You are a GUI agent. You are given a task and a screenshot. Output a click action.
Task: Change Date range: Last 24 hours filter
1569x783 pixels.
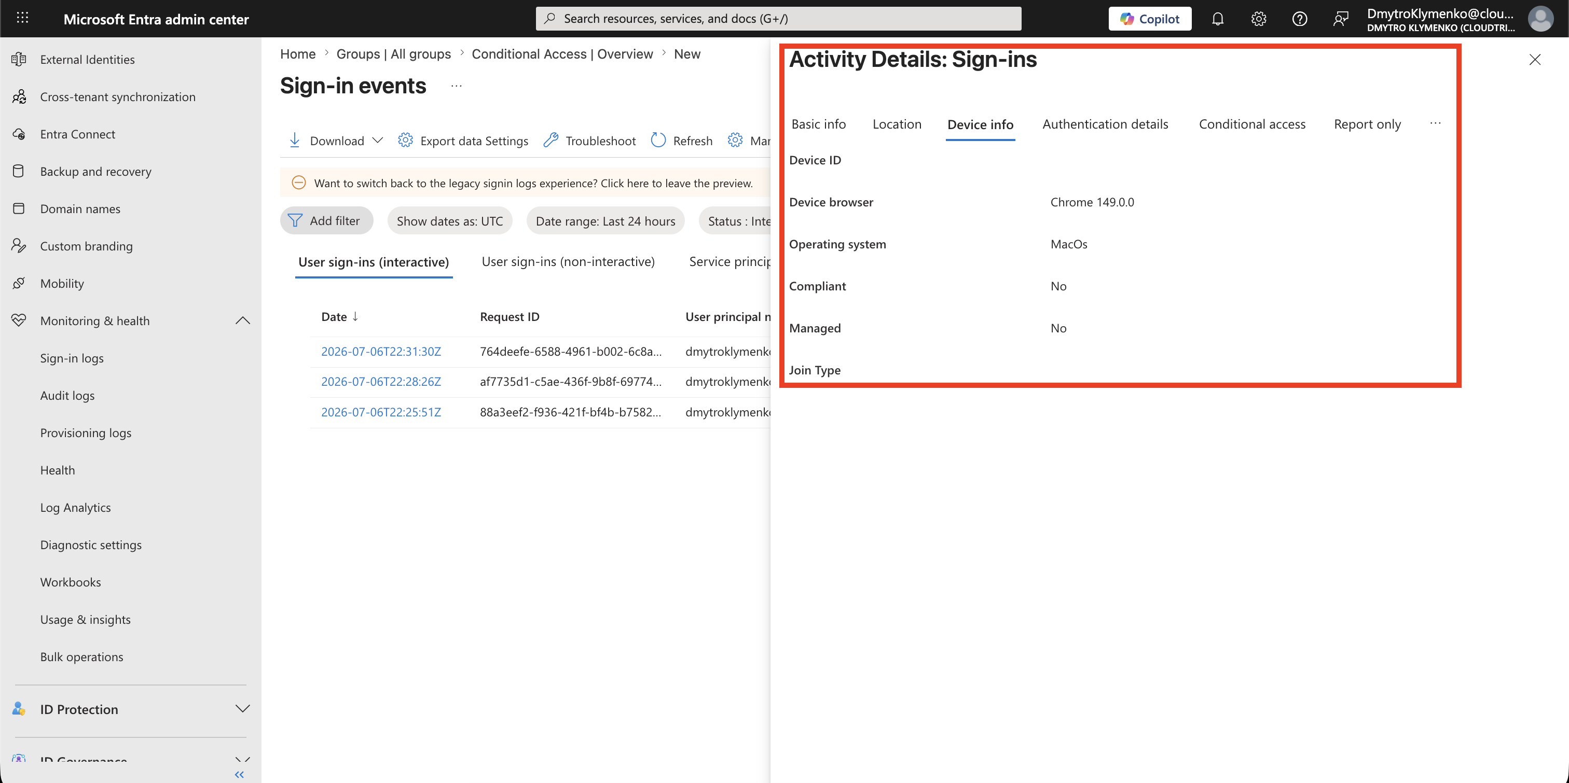click(605, 220)
